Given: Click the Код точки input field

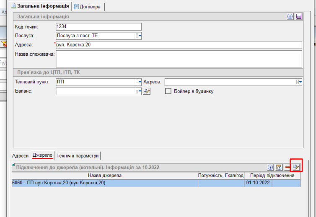Looking at the screenshot, I should tap(98, 27).
